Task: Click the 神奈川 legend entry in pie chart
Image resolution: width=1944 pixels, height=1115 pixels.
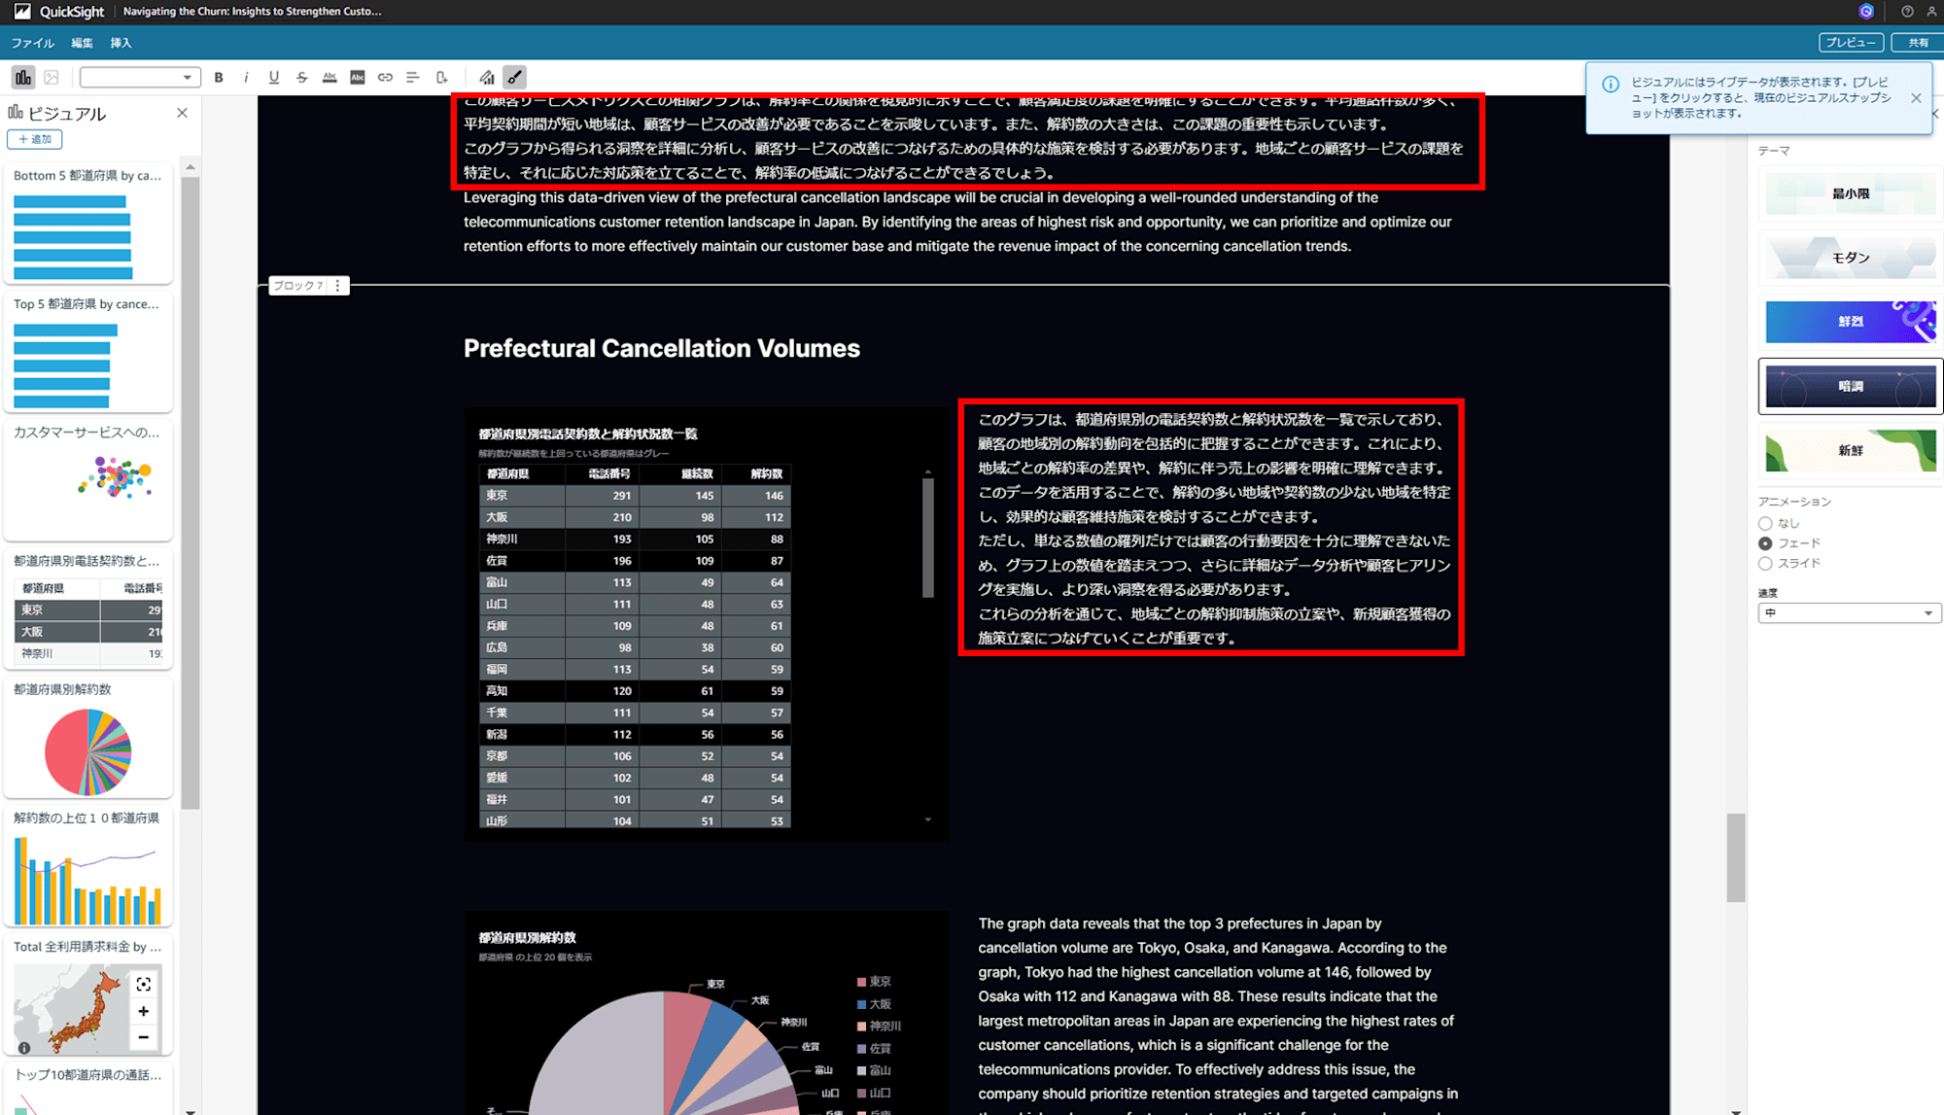Action: (879, 1026)
